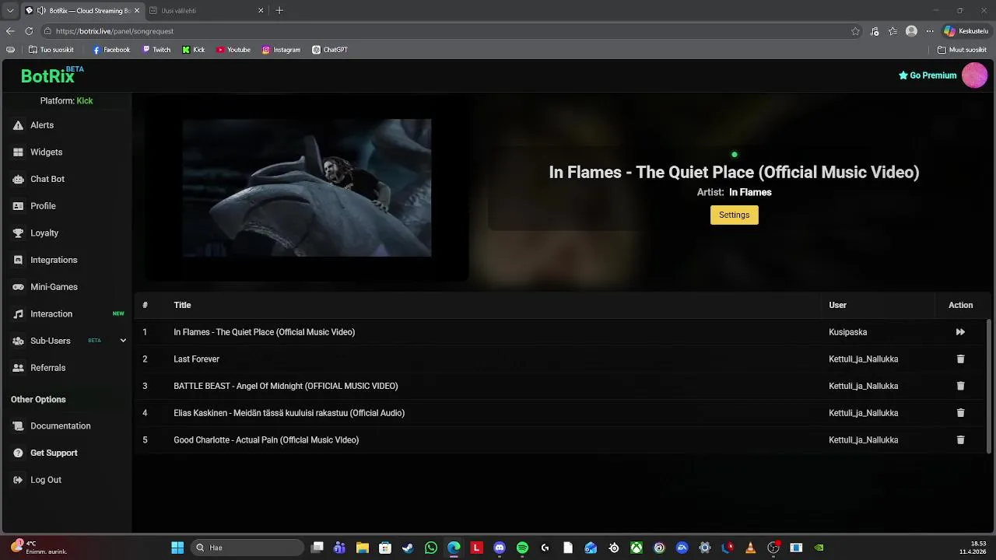Screen dimensions: 996x560
Task: Open the Kick bookmark
Action: (x=194, y=50)
